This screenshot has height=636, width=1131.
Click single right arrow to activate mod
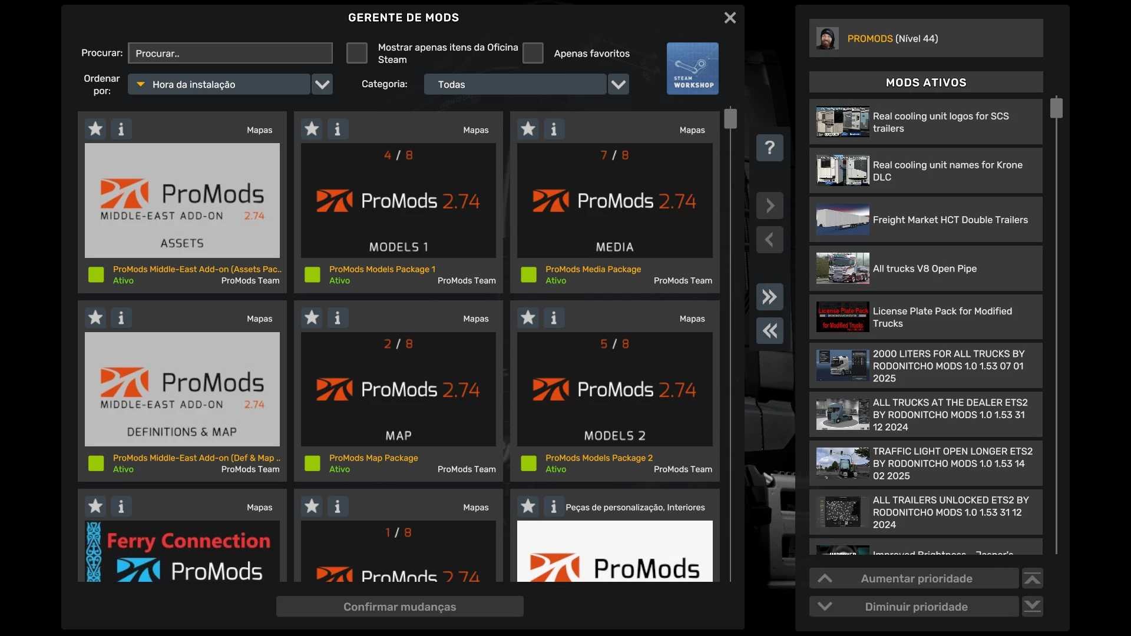(769, 206)
